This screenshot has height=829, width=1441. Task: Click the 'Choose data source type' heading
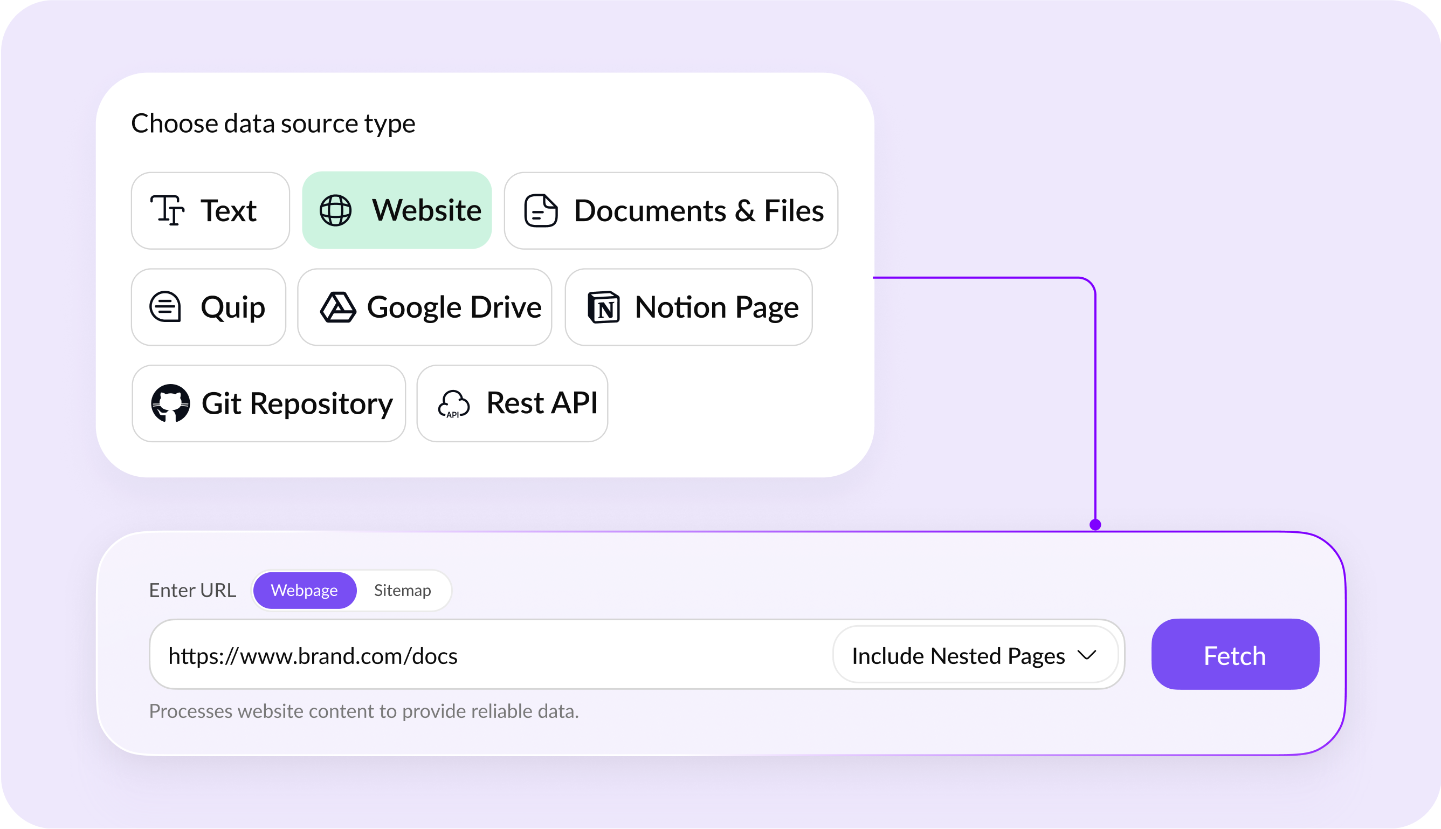tap(273, 124)
